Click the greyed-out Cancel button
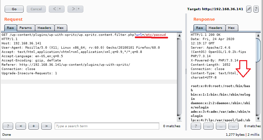 point(36,9)
